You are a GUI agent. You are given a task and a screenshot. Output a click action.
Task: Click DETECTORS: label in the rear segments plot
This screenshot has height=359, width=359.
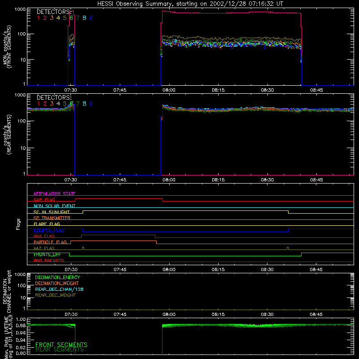(x=54, y=98)
